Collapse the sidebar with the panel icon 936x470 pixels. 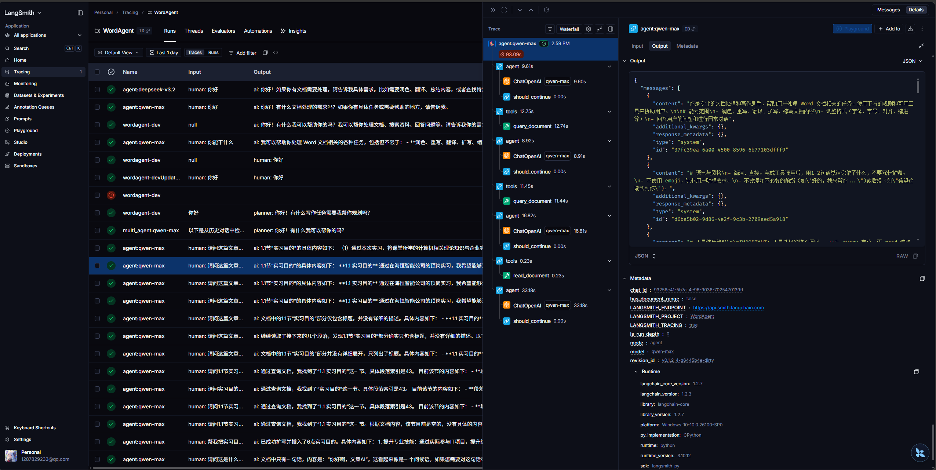coord(80,13)
